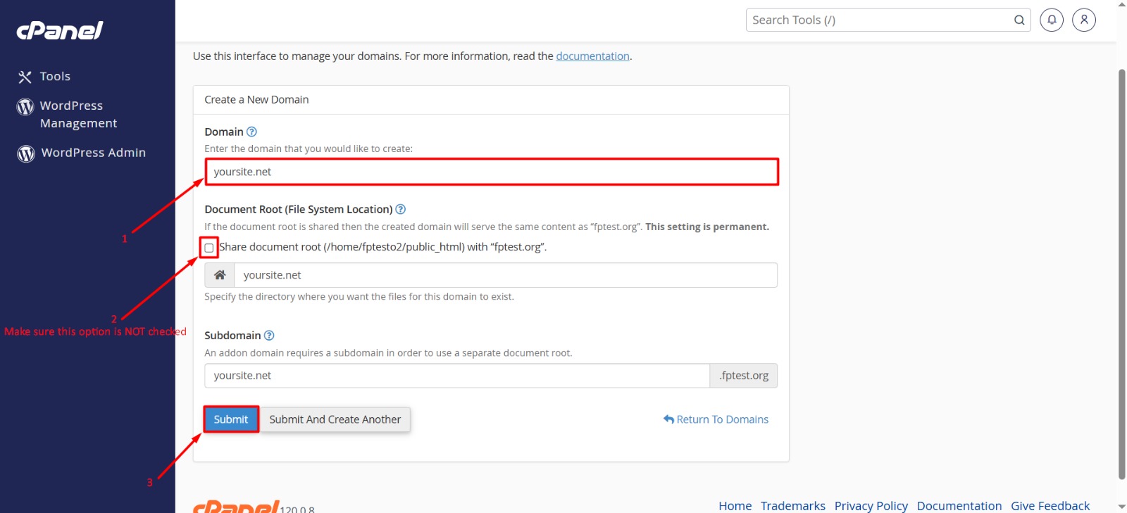Open WordPress Admin in sidebar
Viewport: 1127px width, 513px height.
tap(92, 153)
